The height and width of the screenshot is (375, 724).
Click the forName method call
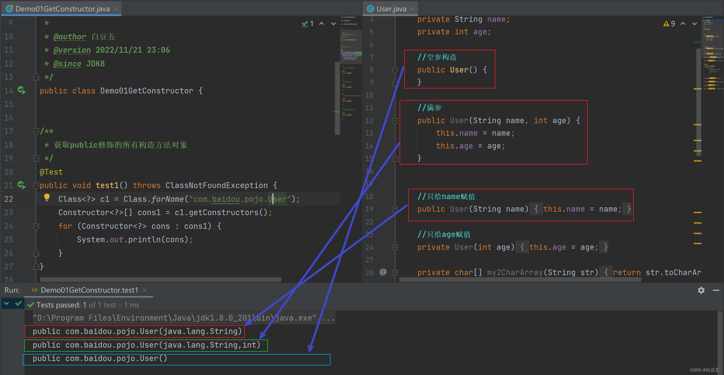[167, 199]
